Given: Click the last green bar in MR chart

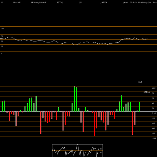Looking at the screenshot, I should (x=139, y=107).
